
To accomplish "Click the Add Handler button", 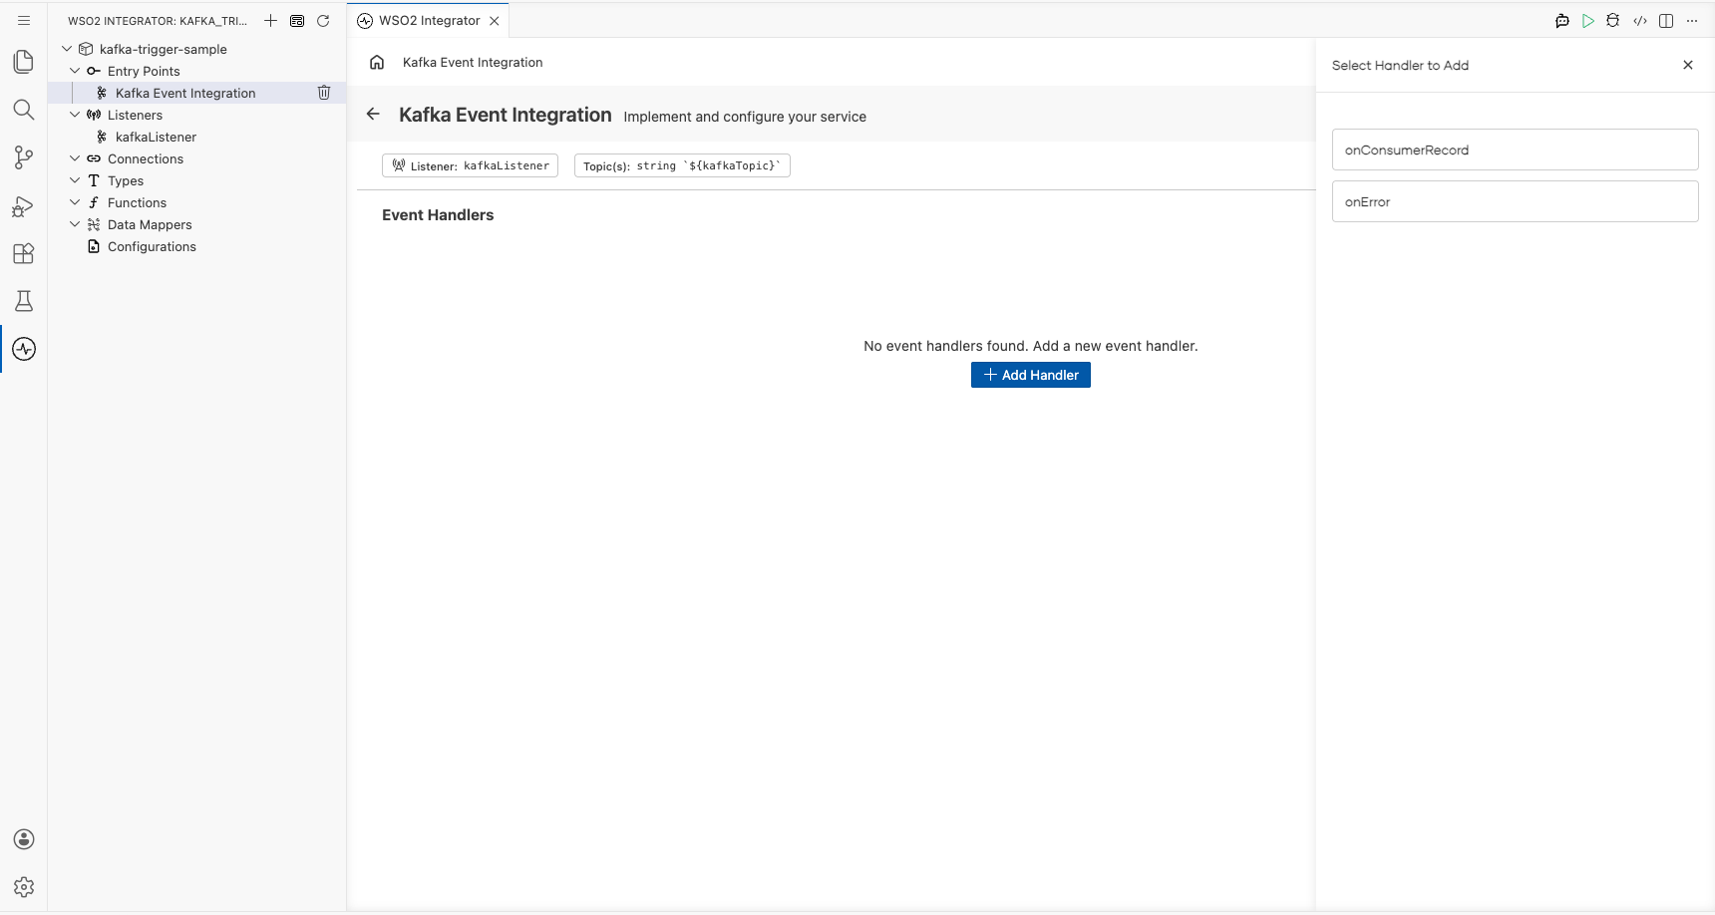I will click(1031, 375).
